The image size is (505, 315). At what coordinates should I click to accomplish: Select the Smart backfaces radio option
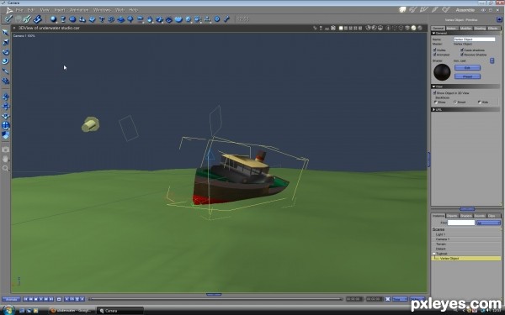pyautogui.click(x=455, y=102)
